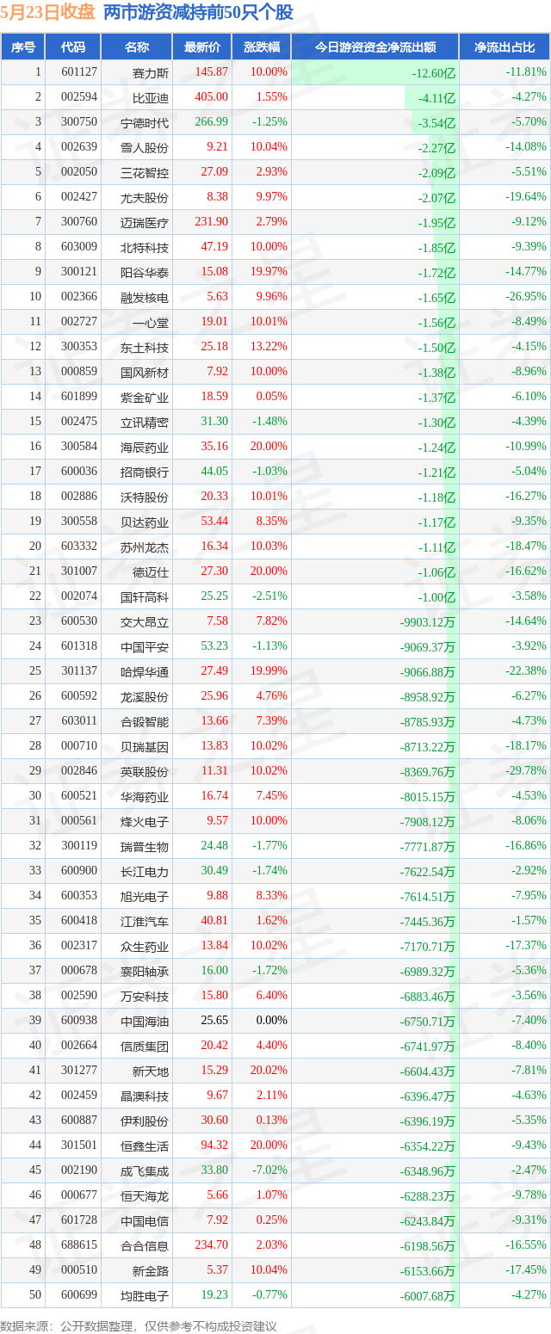Viewport: 551px width, 1334px height.
Task: Select stock name 新金路
Action: tap(151, 1270)
